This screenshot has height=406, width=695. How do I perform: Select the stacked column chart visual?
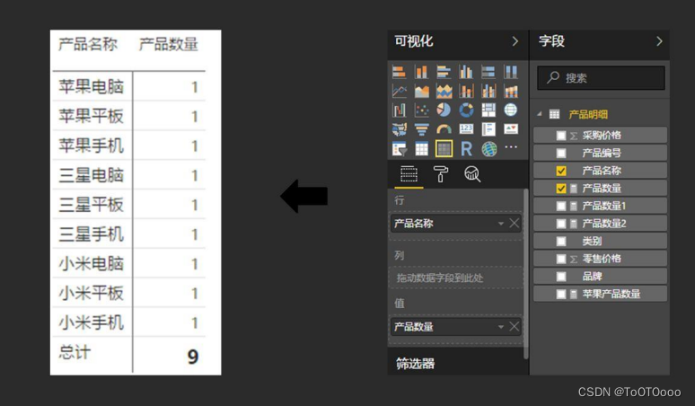pos(421,72)
